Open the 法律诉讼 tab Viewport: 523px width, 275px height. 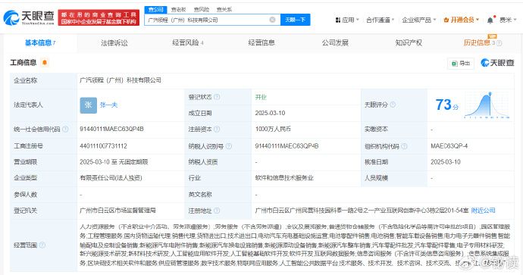point(114,42)
